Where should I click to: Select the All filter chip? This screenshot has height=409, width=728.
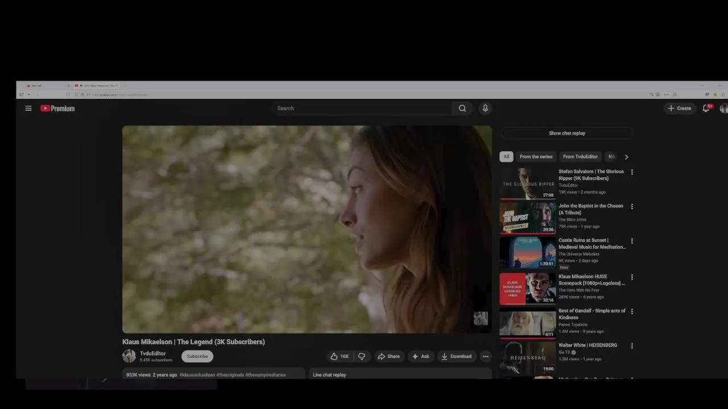point(506,157)
